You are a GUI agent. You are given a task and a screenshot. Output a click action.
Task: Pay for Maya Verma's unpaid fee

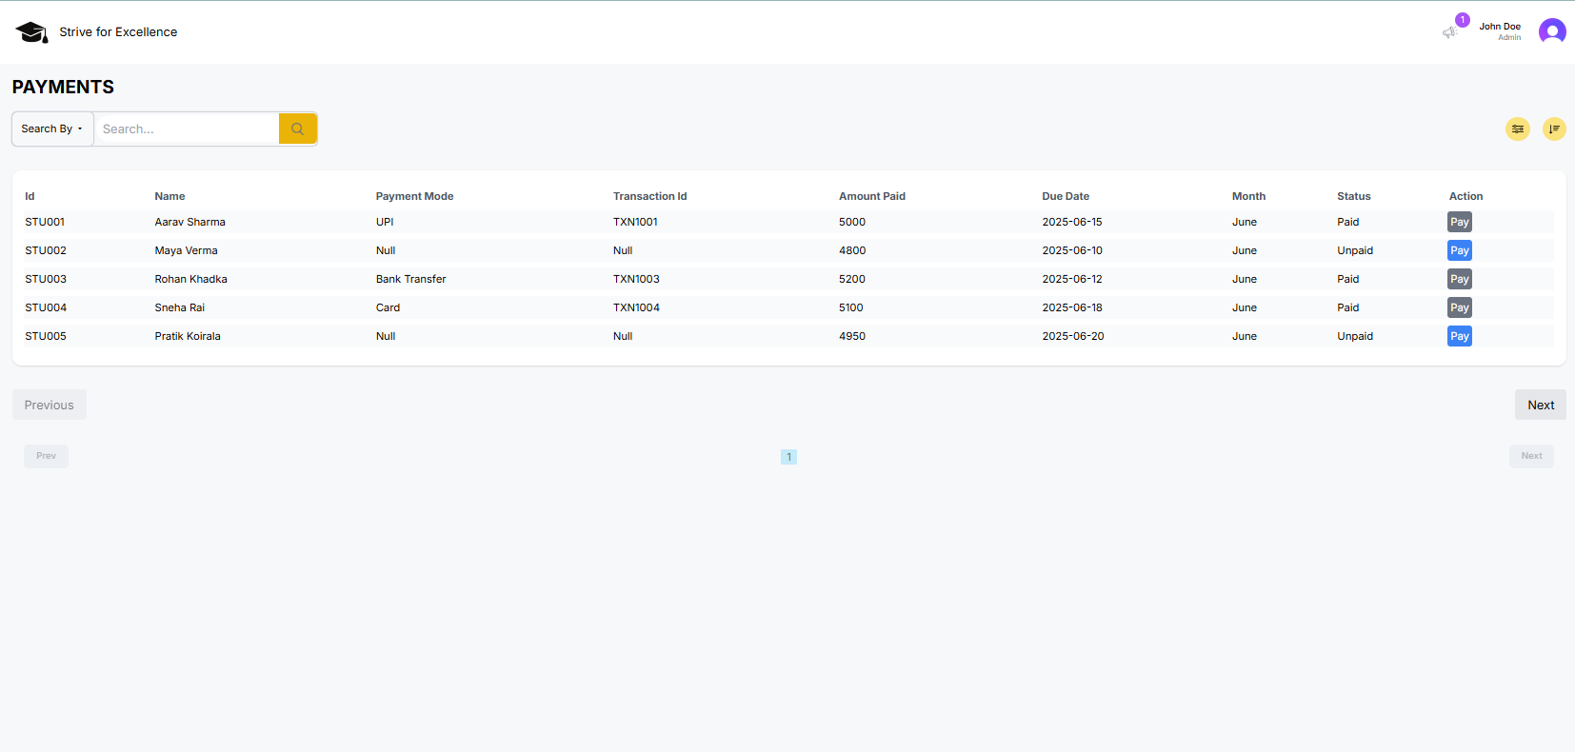(x=1459, y=250)
